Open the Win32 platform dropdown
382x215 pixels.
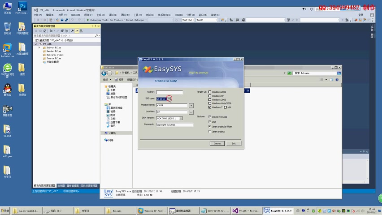point(217,20)
